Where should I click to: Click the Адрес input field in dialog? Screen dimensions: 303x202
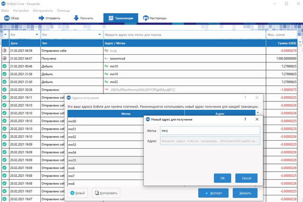tap(210, 141)
